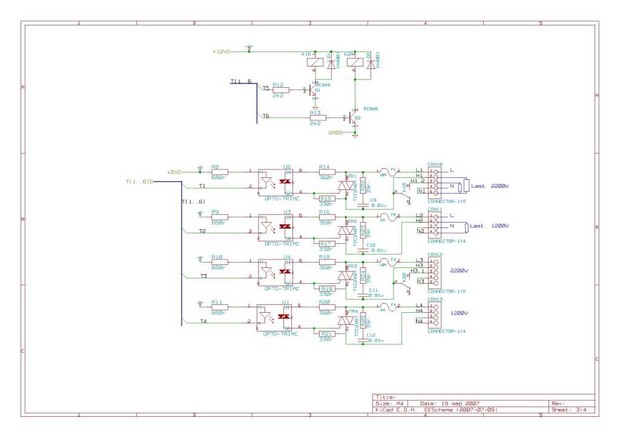620x438 pixels.
Task: Click the T(1..6) global bus label
Action: (x=140, y=181)
